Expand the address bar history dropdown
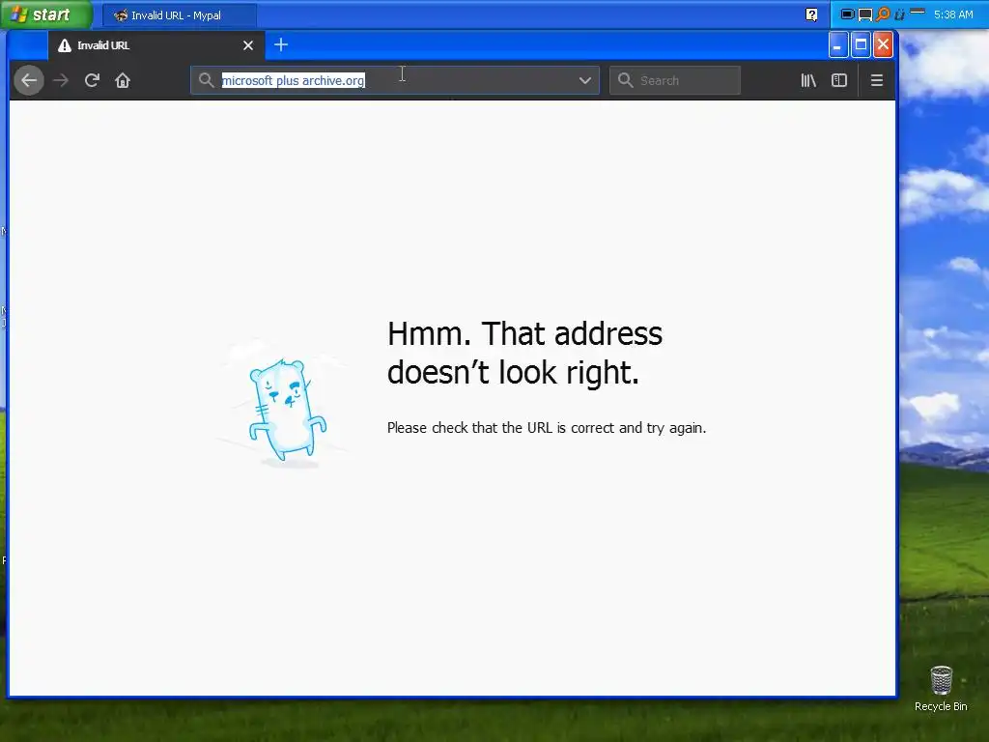Screen dimensions: 989x742 click(584, 81)
